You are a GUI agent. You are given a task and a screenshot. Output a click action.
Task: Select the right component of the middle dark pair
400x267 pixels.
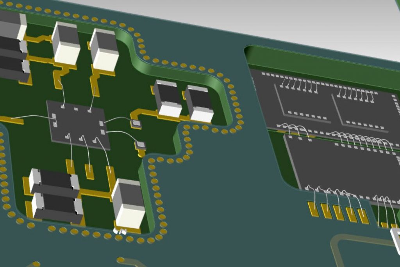pos(200,103)
